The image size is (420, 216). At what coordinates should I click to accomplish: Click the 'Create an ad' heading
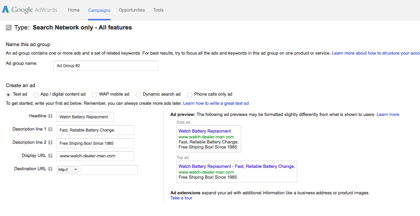point(20,85)
